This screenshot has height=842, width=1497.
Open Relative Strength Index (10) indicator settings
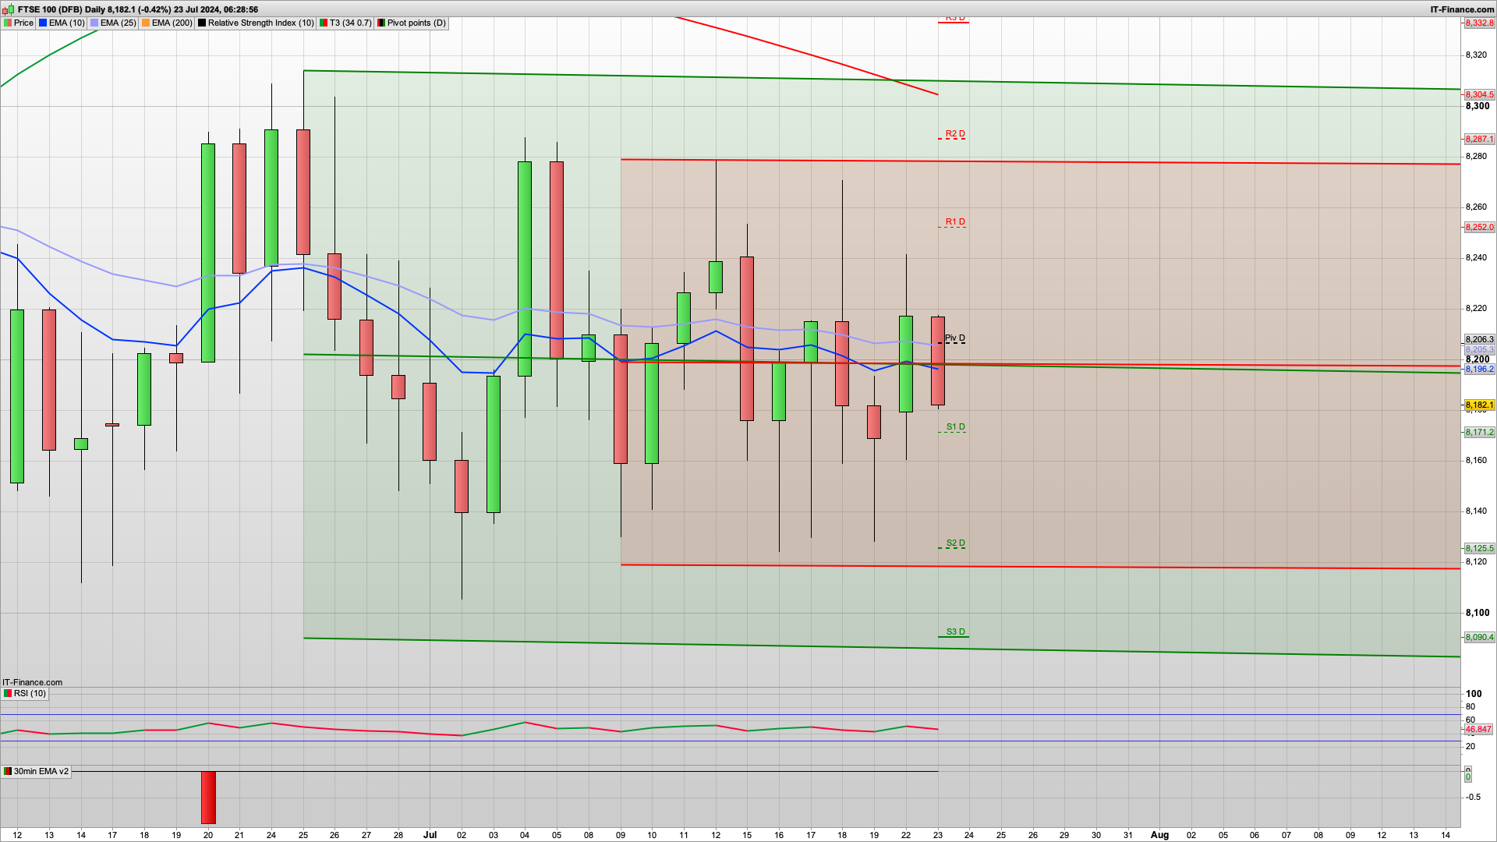[256, 23]
